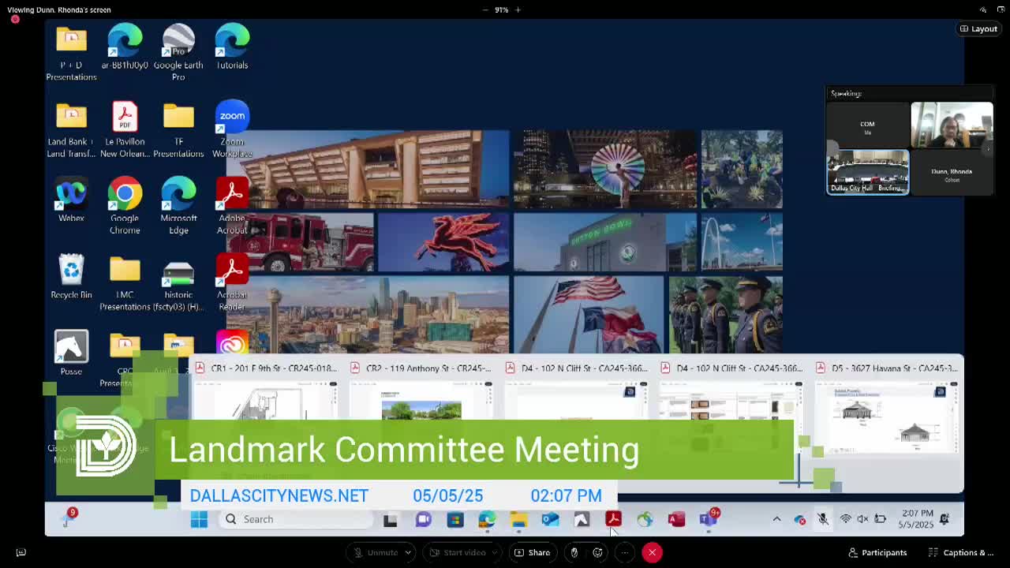Open the taskbar clock showing 2:07 PM
This screenshot has width=1010, height=568.
pos(918,519)
